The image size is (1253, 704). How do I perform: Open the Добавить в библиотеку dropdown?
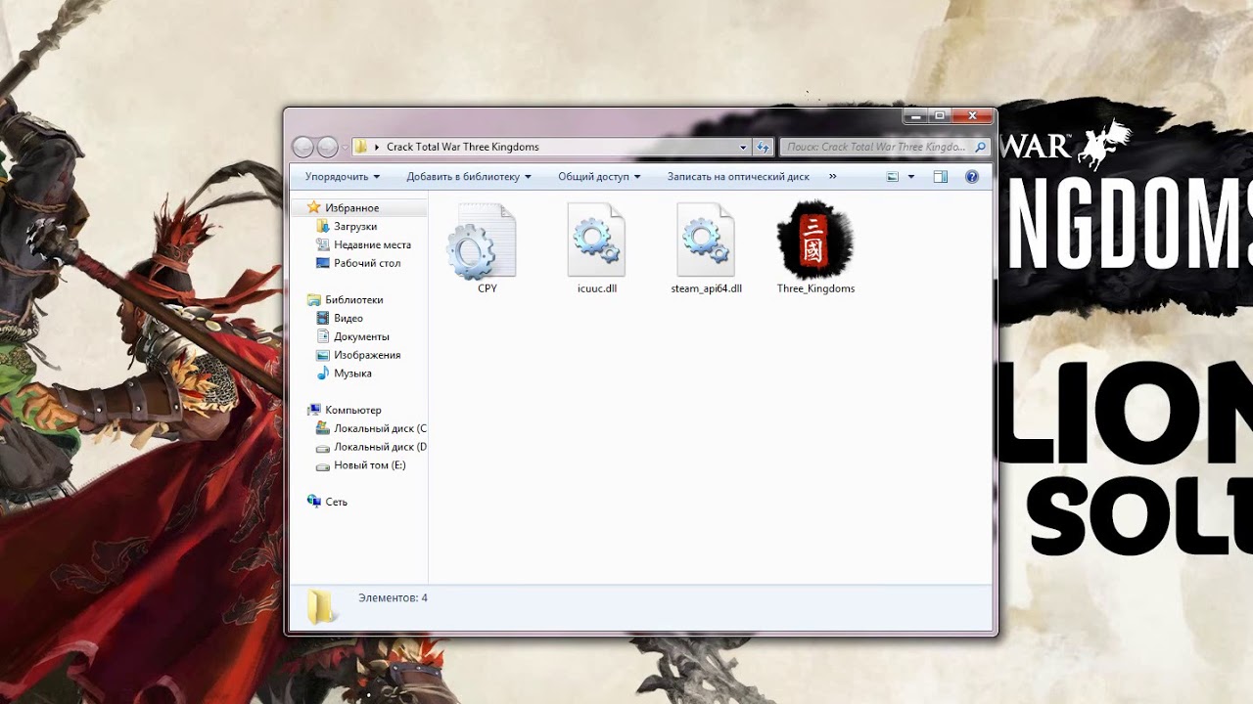coord(469,177)
